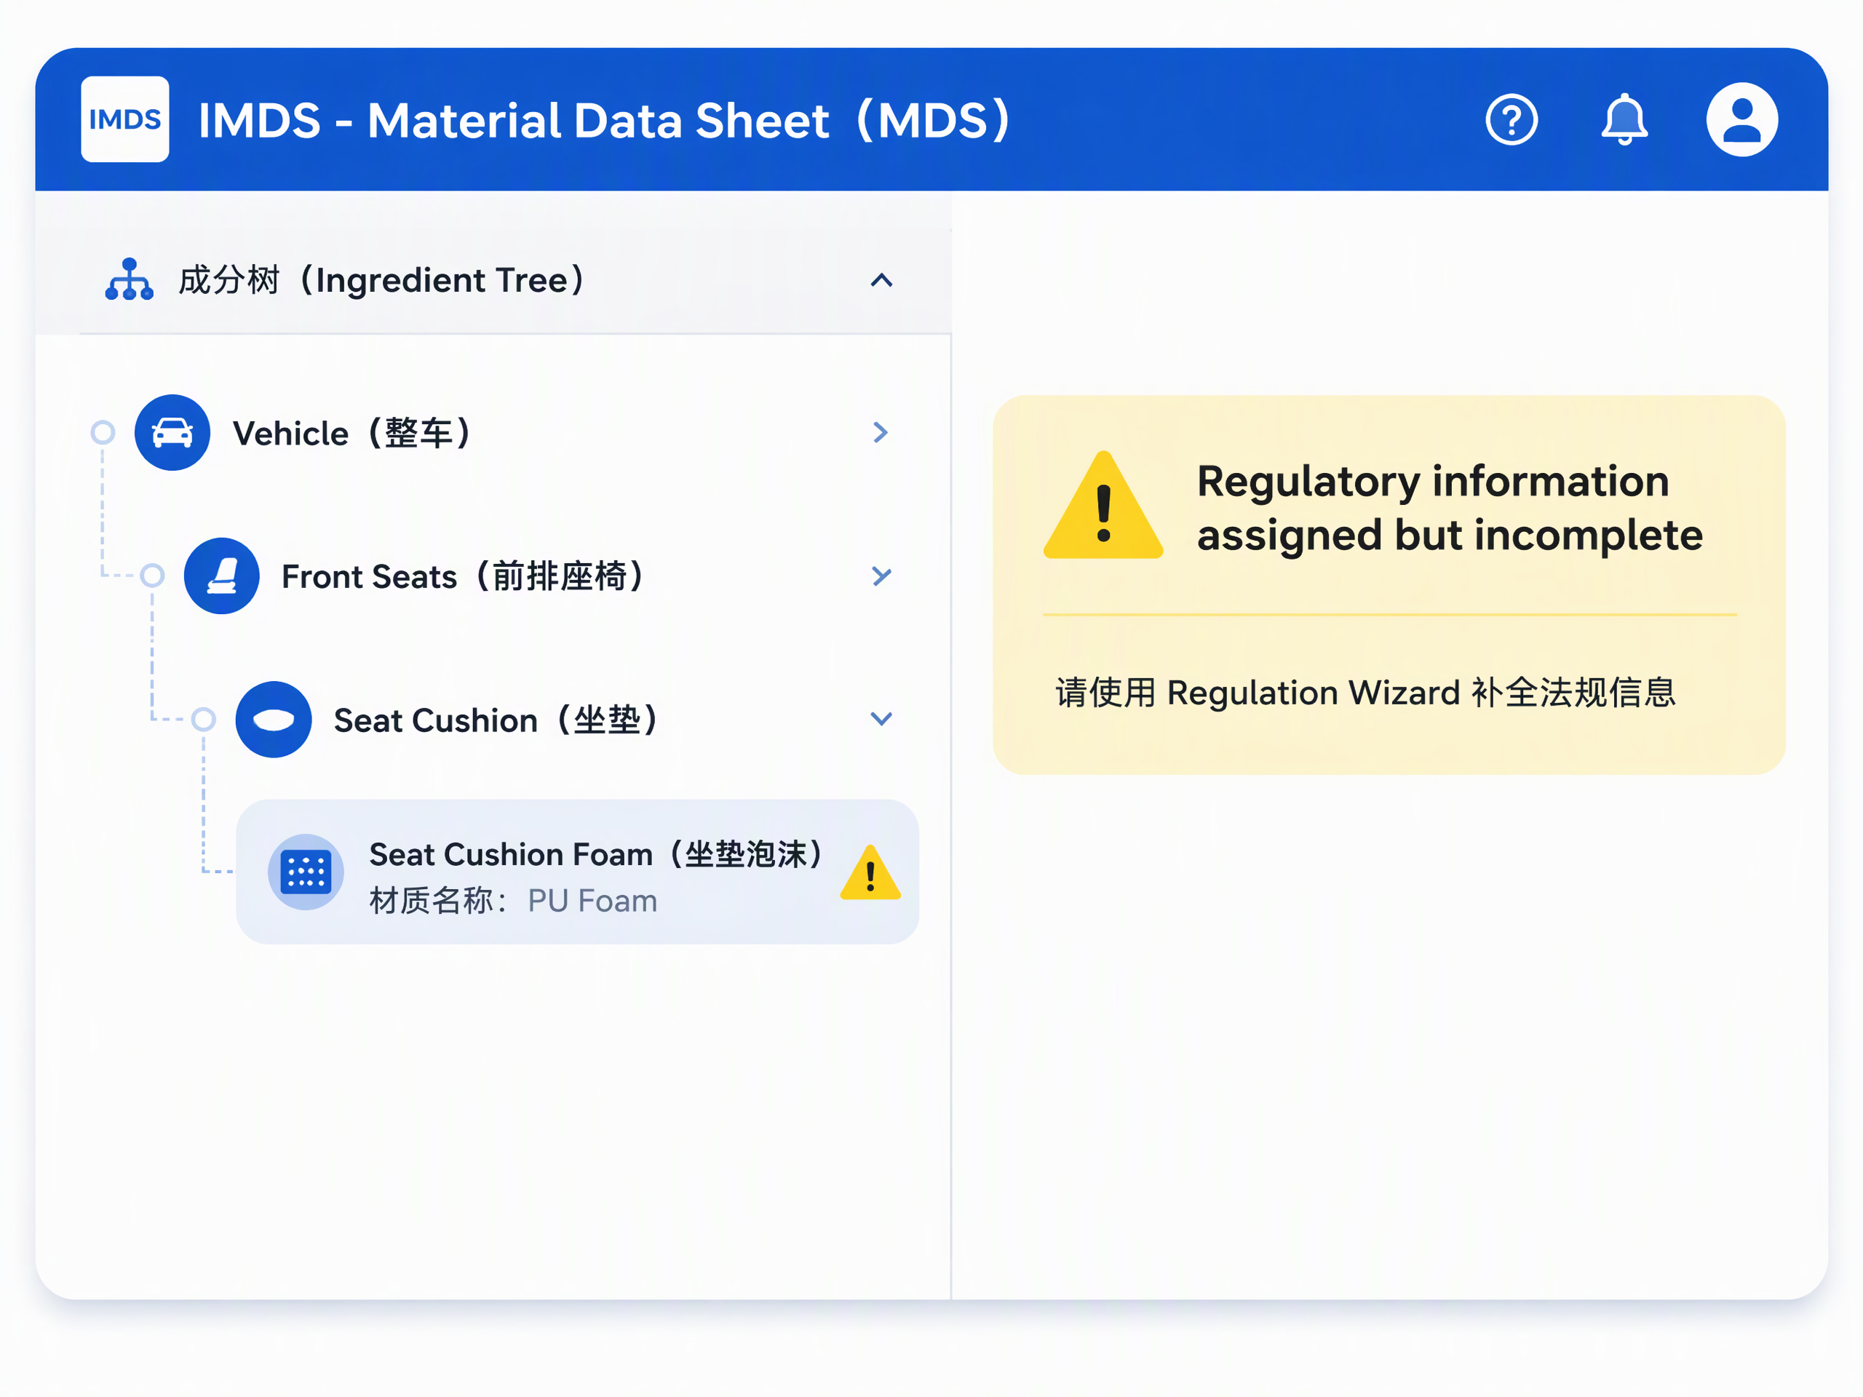The width and height of the screenshot is (1863, 1397).
Task: Click the IMDS logo in header
Action: 124,119
